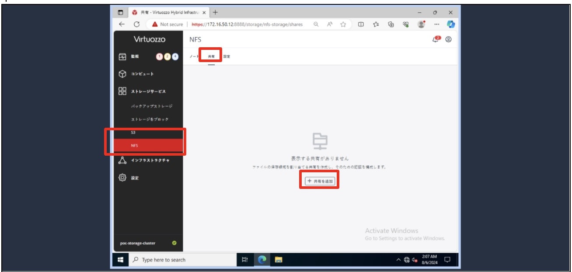Image resolution: width=572 pixels, height=272 pixels.
Task: Open the zoom magnifier in address bar
Action: tap(316, 24)
